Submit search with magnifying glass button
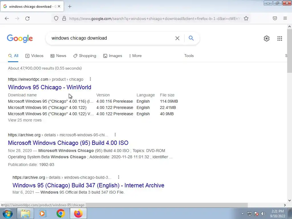The height and width of the screenshot is (219, 292). [x=191, y=38]
